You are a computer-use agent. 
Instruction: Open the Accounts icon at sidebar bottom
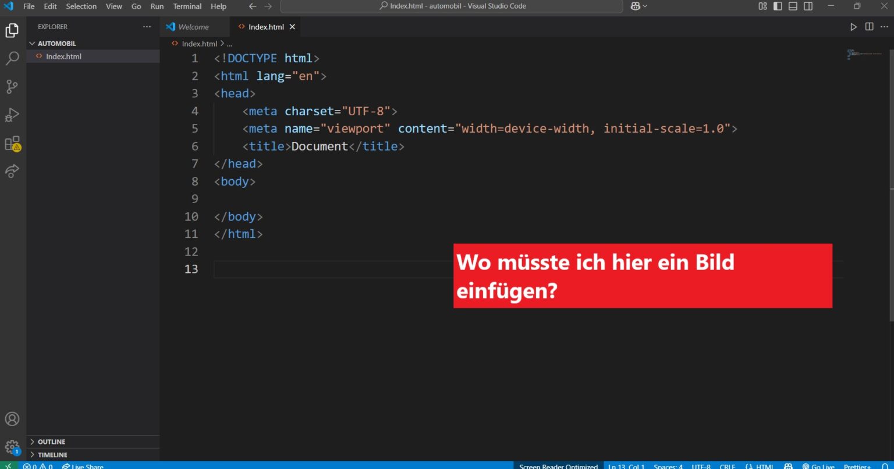click(12, 418)
